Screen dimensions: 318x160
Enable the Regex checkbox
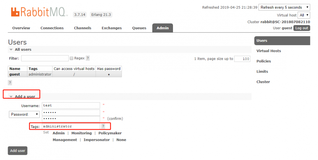point(71,58)
